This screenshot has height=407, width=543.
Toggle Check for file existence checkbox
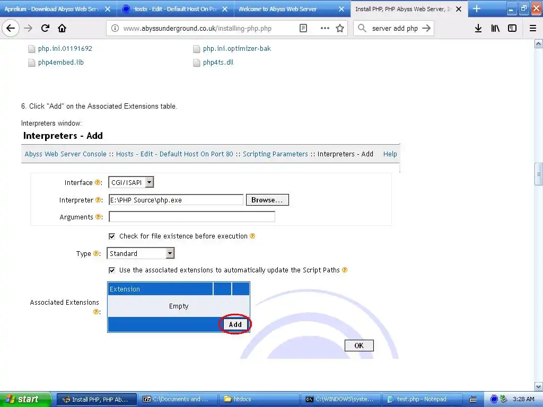112,236
